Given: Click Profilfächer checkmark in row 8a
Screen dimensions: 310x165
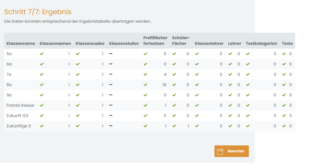Looking at the screenshot, I should (145, 85).
